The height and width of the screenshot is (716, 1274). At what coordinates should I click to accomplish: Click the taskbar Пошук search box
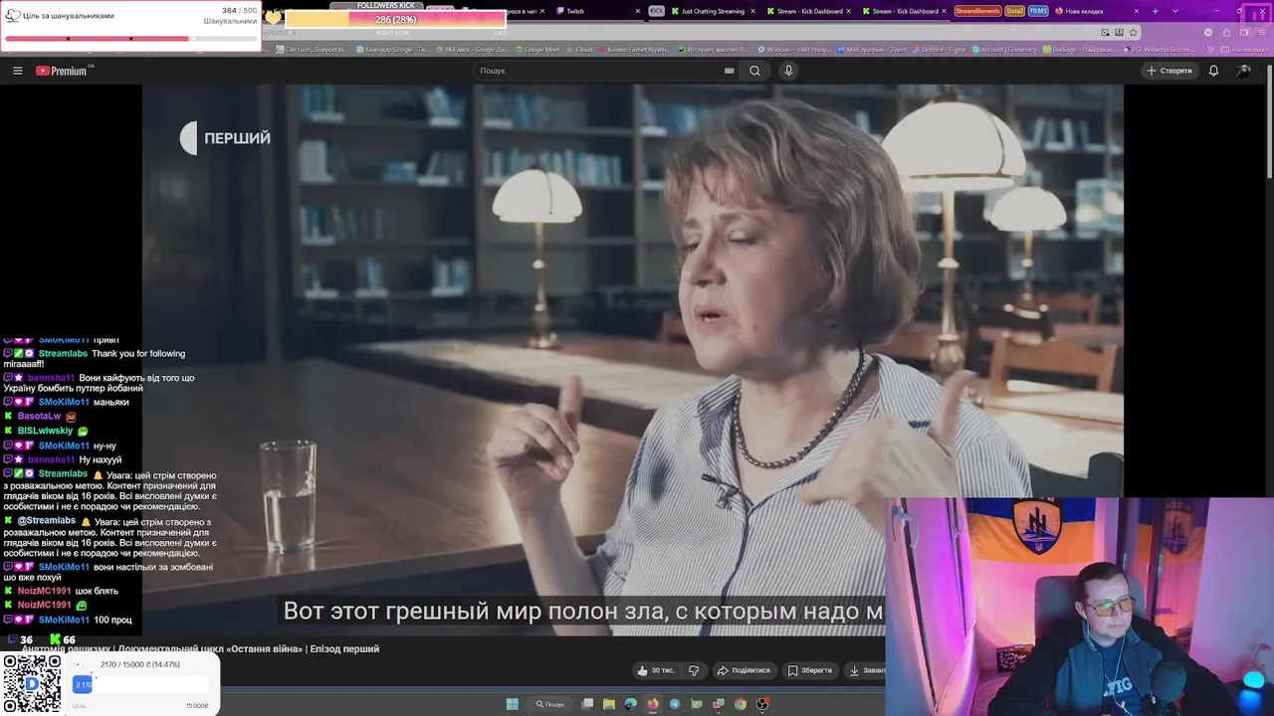(550, 704)
